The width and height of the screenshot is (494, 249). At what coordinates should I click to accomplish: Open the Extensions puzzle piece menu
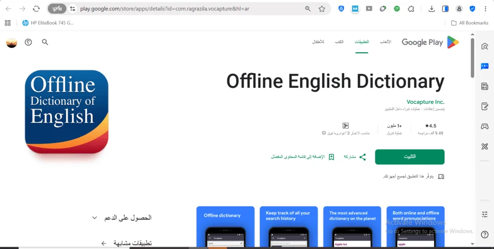pyautogui.click(x=411, y=9)
